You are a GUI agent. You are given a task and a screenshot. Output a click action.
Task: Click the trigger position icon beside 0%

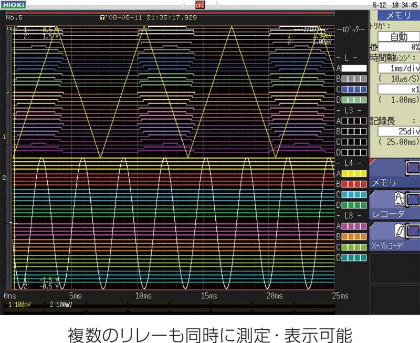(373, 47)
